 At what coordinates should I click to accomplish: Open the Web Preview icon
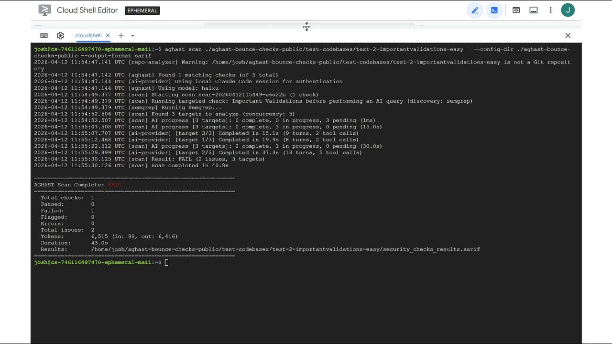coord(516,10)
